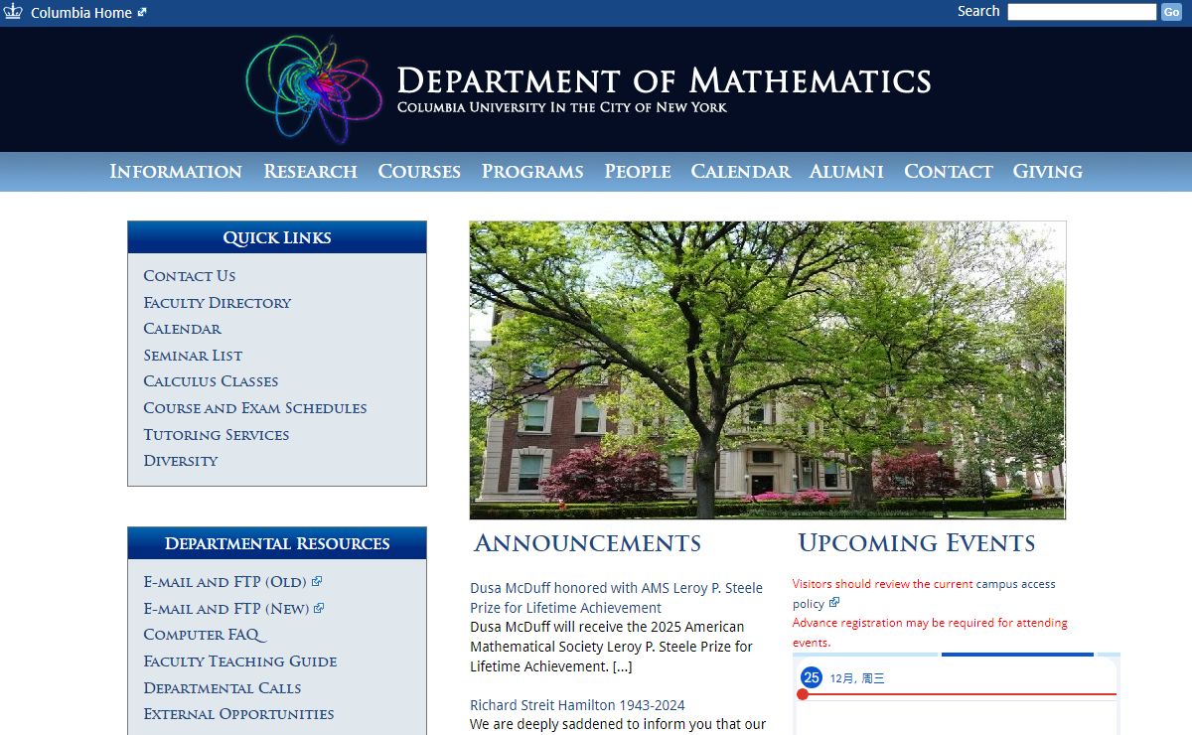Click the Go search button
1192x735 pixels.
(x=1171, y=12)
